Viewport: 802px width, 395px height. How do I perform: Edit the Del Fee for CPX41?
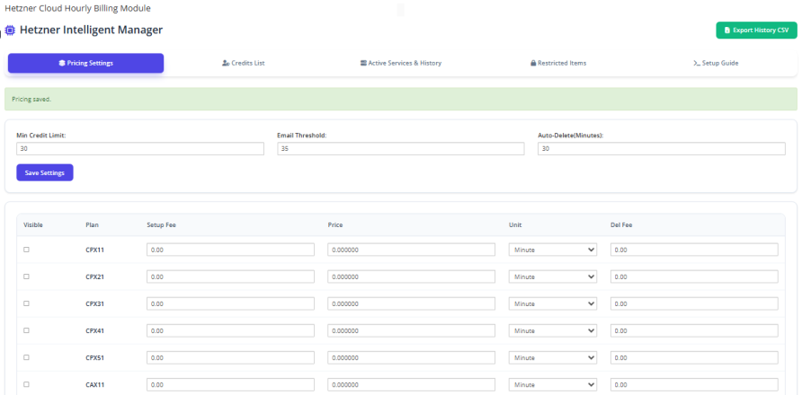click(x=695, y=330)
